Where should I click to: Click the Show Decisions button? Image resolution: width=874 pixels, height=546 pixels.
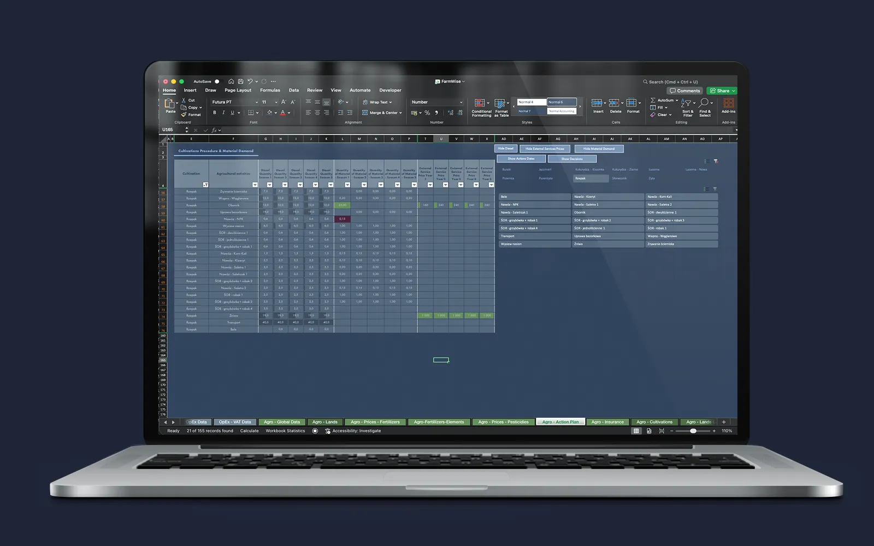572,159
